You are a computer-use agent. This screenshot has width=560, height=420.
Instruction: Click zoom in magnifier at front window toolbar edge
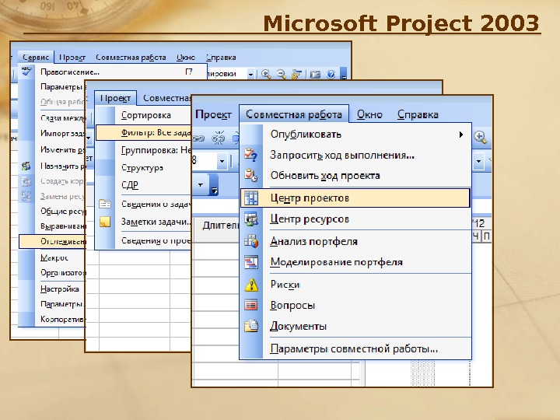pos(480,137)
